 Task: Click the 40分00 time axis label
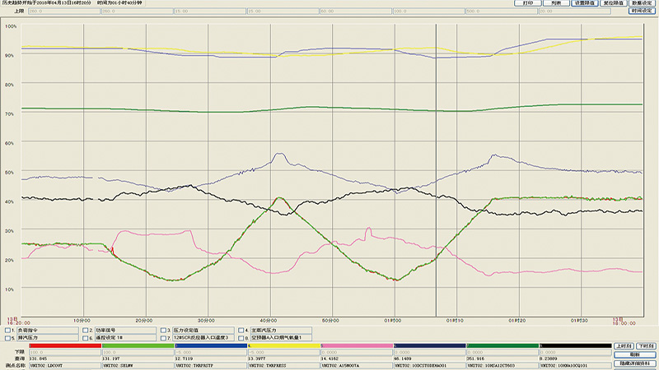point(269,321)
